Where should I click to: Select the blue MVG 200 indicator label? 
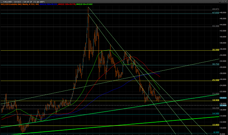tap(49, 4)
